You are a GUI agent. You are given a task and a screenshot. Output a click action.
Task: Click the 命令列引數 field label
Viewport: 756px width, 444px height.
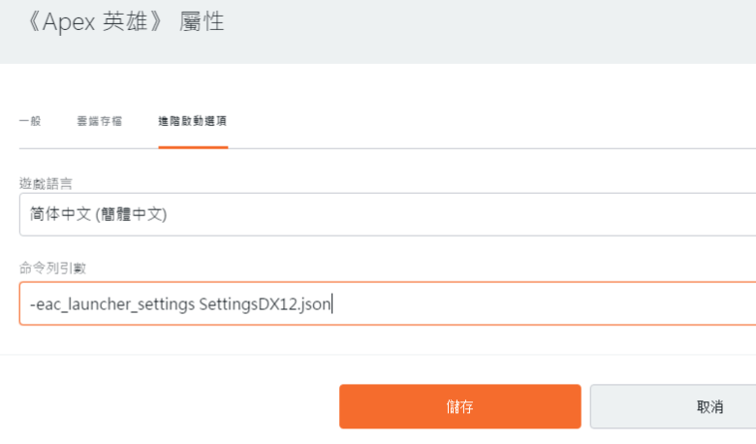coord(45,267)
